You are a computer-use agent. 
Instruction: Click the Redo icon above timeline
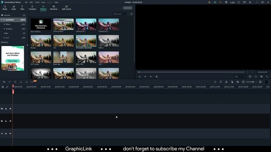[x=9, y=82]
